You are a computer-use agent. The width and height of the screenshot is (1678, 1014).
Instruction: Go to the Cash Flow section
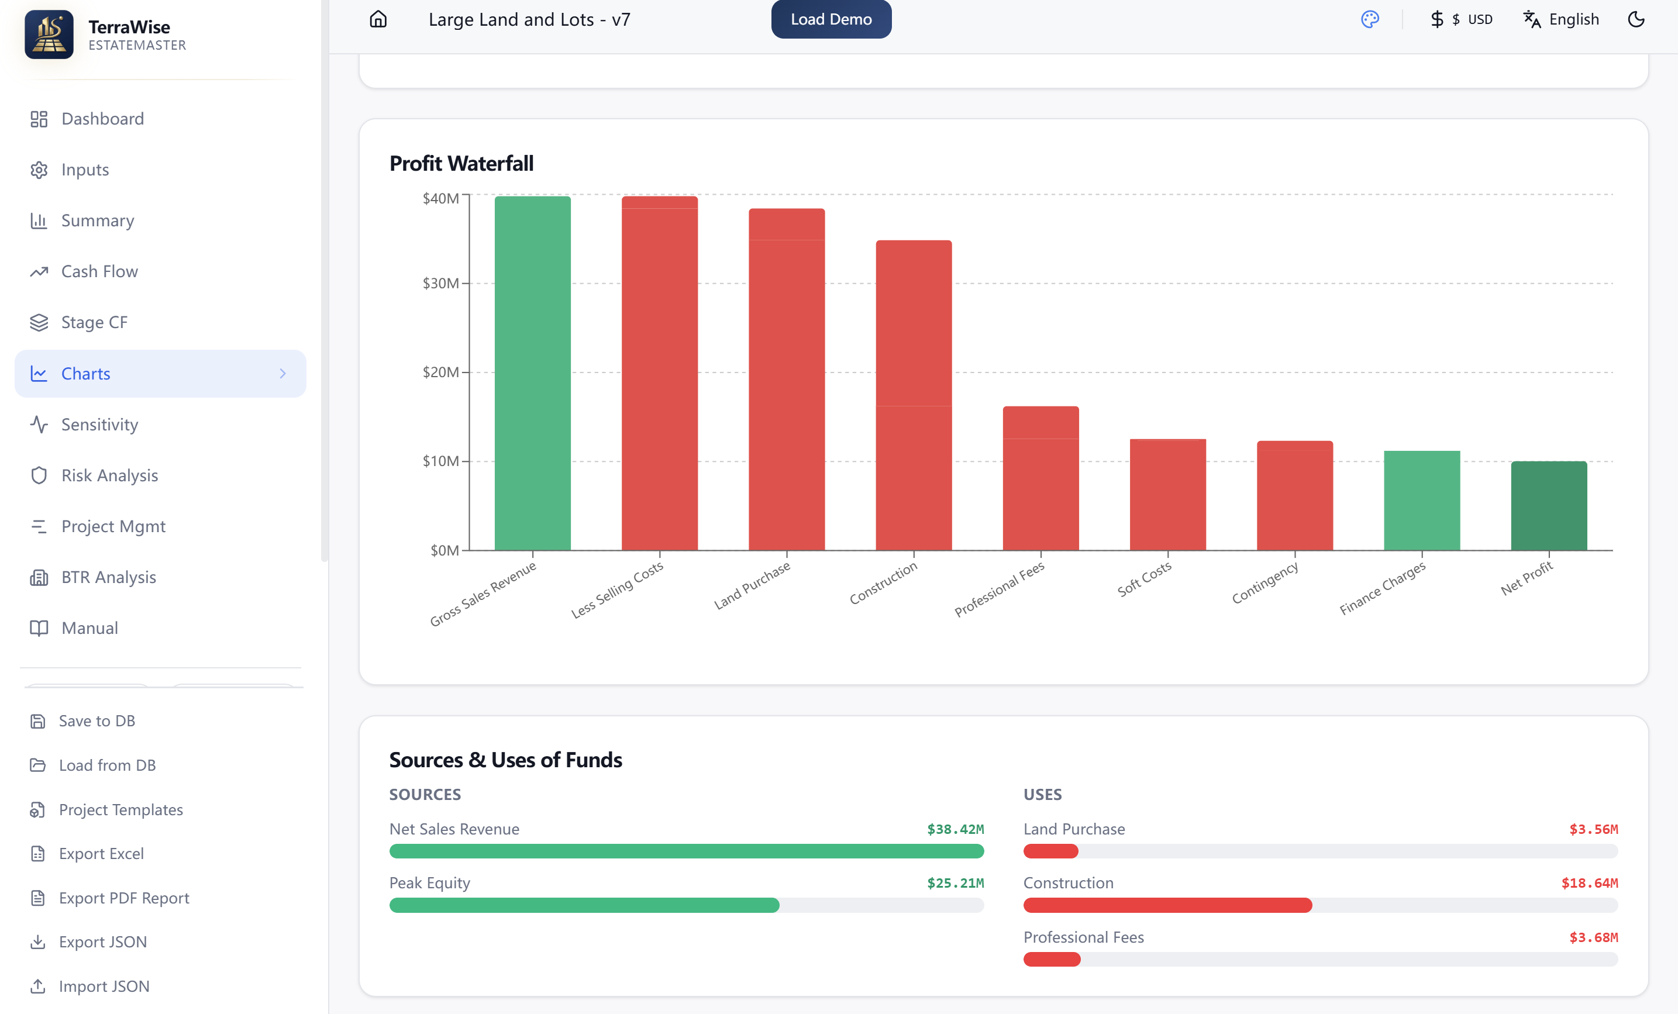(x=99, y=271)
